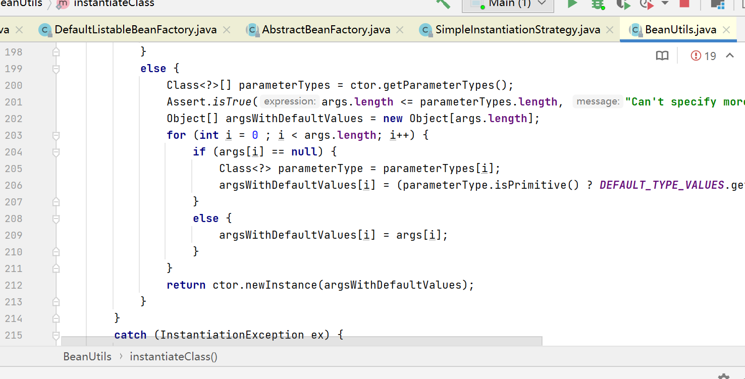745x379 pixels.
Task: Click DEFAULT_TYPE_VALUES constant
Action: (662, 185)
